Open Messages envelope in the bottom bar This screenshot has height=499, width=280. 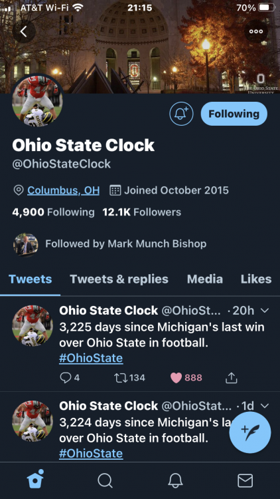(245, 480)
